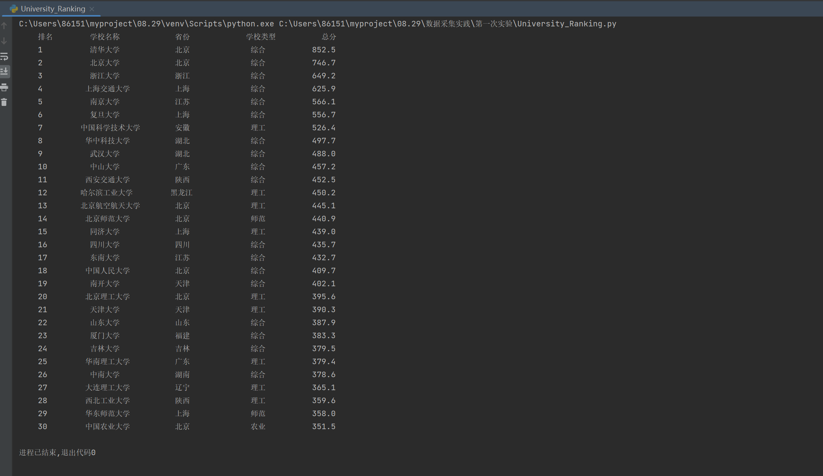Click the print console output icon

[x=4, y=87]
